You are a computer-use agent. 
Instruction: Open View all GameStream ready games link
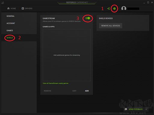[55, 83]
